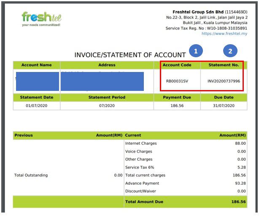Select payment due value 186.56 under Payment Due
Screen dimensions: 259x218
click(x=177, y=106)
